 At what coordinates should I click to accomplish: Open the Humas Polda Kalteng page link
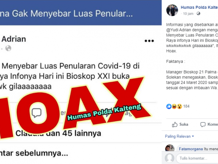pos(199,7)
